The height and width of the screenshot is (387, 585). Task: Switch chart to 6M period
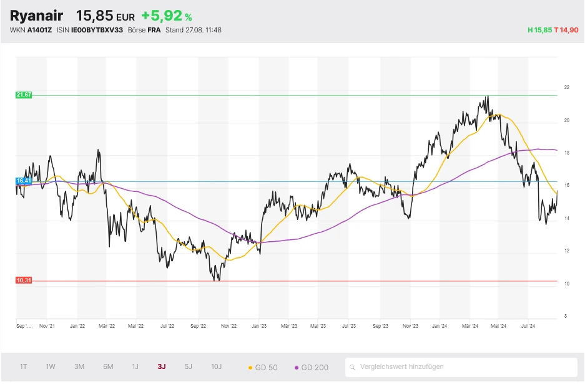[x=108, y=366]
